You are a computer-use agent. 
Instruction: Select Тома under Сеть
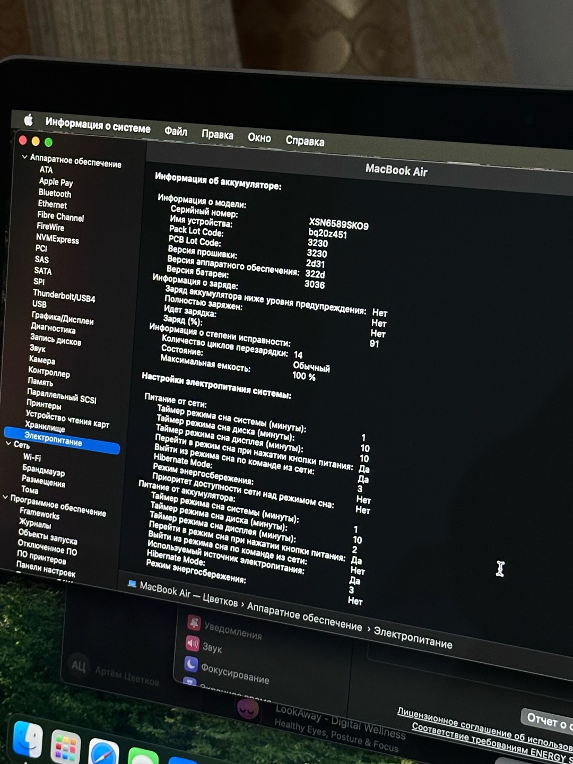click(x=30, y=490)
